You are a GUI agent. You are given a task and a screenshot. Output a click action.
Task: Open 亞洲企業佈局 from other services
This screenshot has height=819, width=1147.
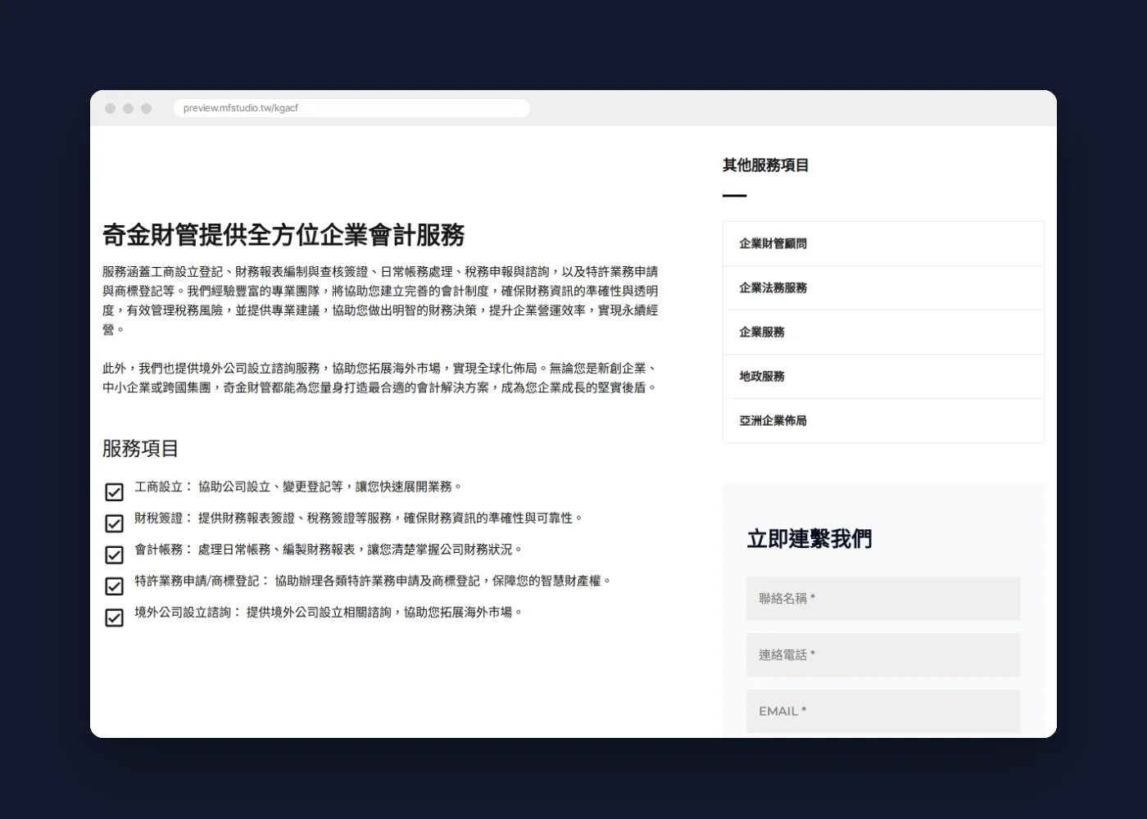(x=883, y=421)
